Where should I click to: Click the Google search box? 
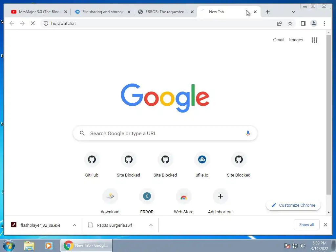pyautogui.click(x=165, y=133)
